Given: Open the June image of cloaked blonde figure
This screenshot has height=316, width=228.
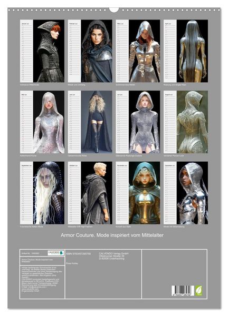Looking at the screenshot, I should (97, 122).
